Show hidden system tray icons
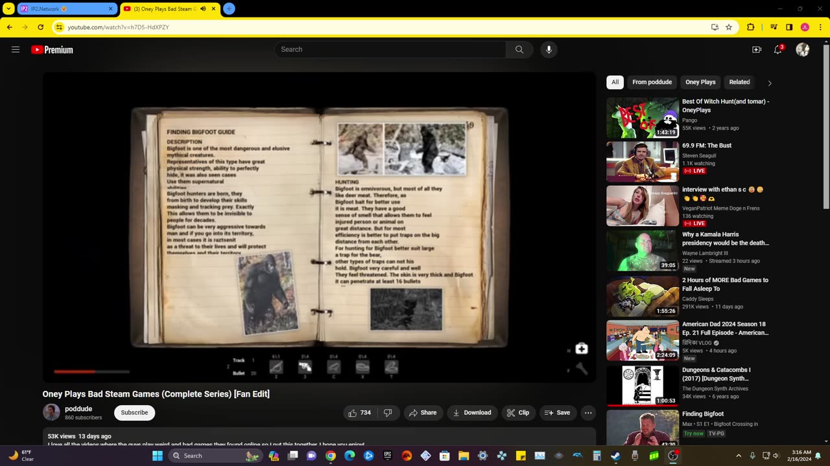The image size is (830, 466). [738, 456]
